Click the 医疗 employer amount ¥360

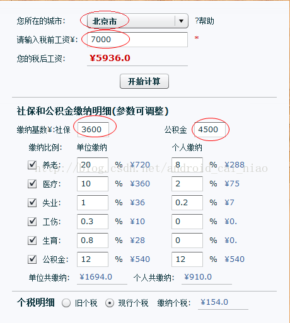point(140,184)
